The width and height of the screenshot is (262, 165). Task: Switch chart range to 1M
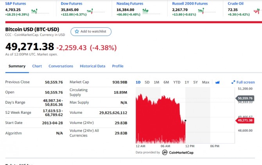coord(156,82)
